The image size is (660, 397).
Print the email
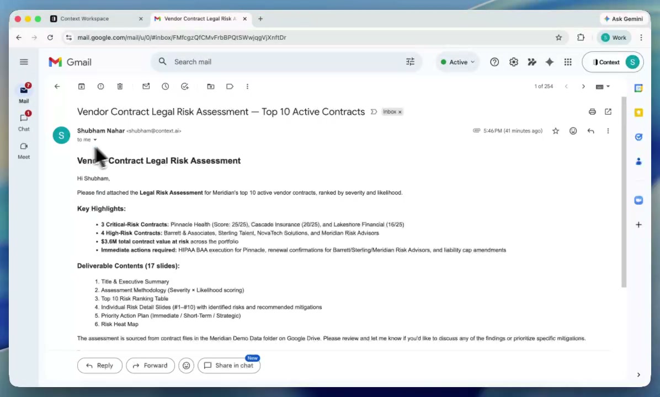point(592,112)
